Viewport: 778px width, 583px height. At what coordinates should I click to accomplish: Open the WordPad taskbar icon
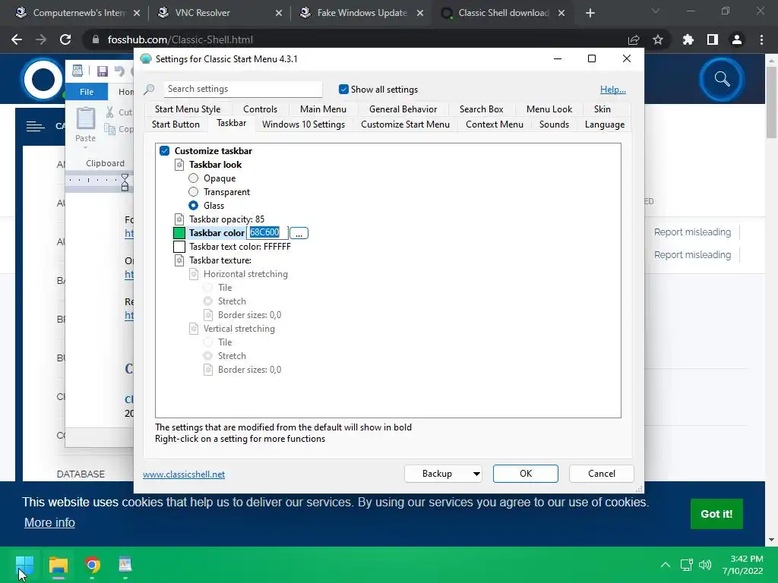pos(125,565)
